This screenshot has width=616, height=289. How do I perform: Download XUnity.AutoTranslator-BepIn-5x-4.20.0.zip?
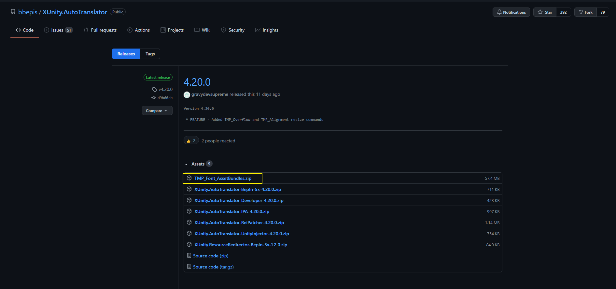pos(238,189)
